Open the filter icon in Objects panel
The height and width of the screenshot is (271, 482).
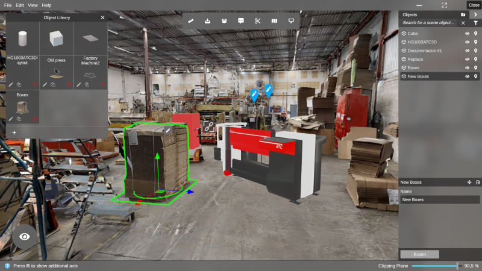[475, 23]
